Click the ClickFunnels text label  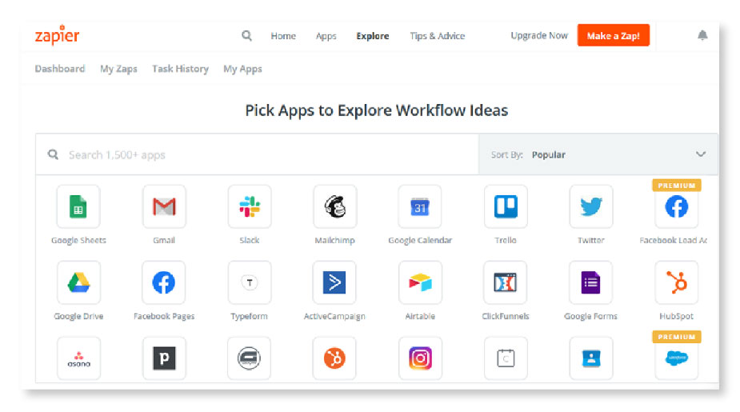click(505, 316)
